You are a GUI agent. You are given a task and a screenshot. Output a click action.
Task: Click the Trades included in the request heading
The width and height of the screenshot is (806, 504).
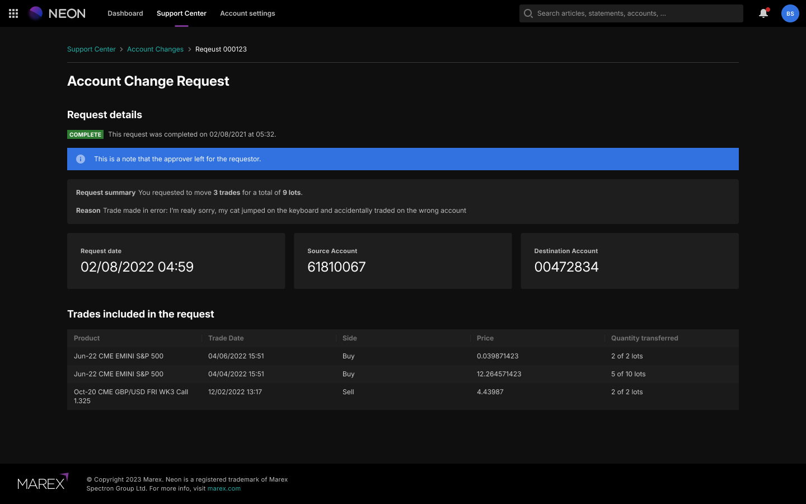coord(140,314)
